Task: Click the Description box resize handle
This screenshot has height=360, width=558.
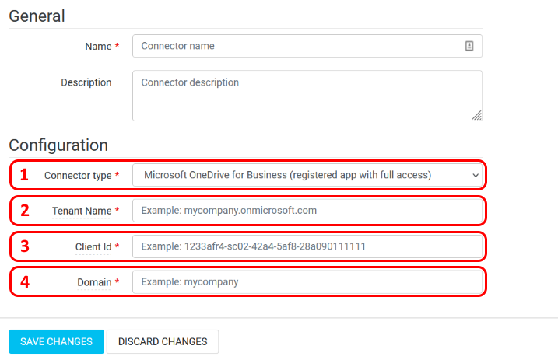Action: pyautogui.click(x=477, y=116)
